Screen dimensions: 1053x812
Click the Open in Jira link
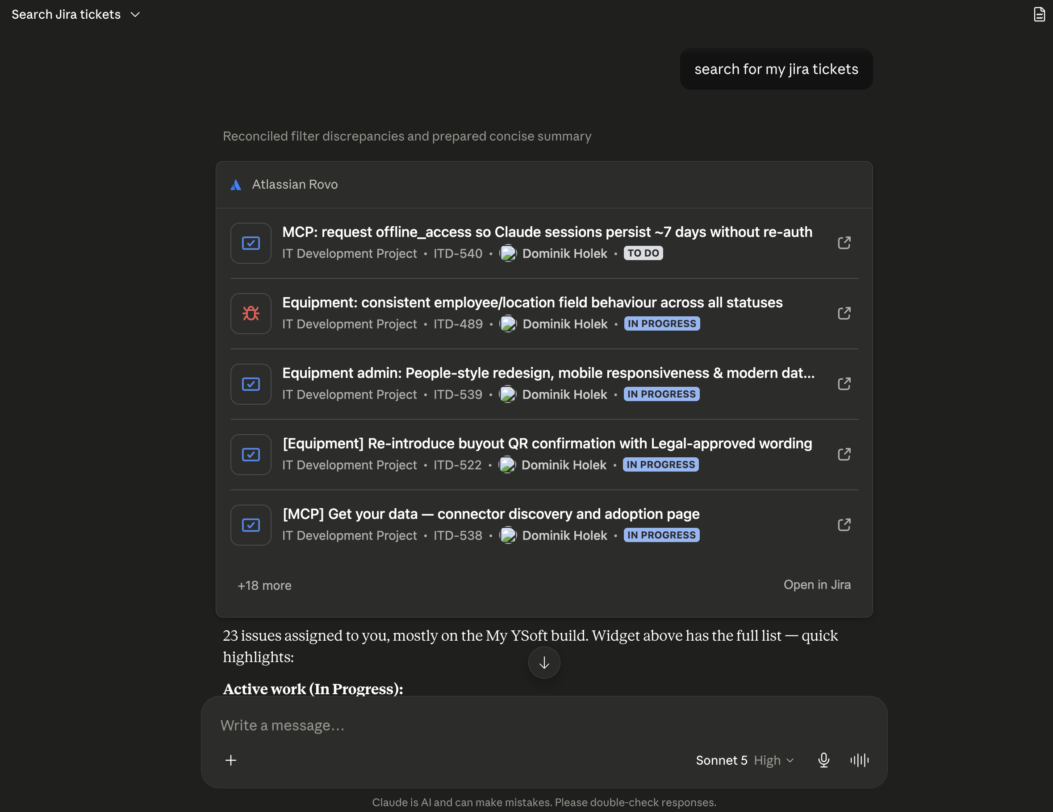pos(817,584)
